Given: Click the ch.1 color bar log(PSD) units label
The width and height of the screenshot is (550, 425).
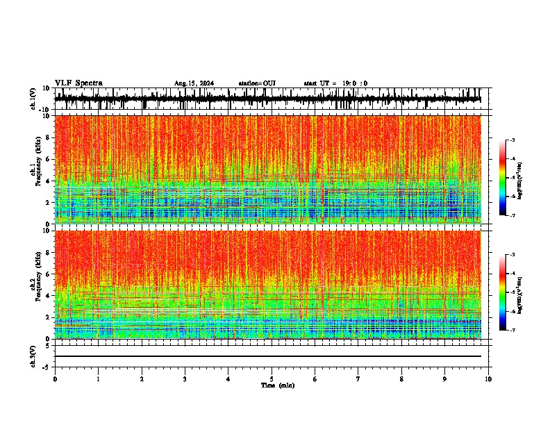Looking at the screenshot, I should (x=520, y=181).
